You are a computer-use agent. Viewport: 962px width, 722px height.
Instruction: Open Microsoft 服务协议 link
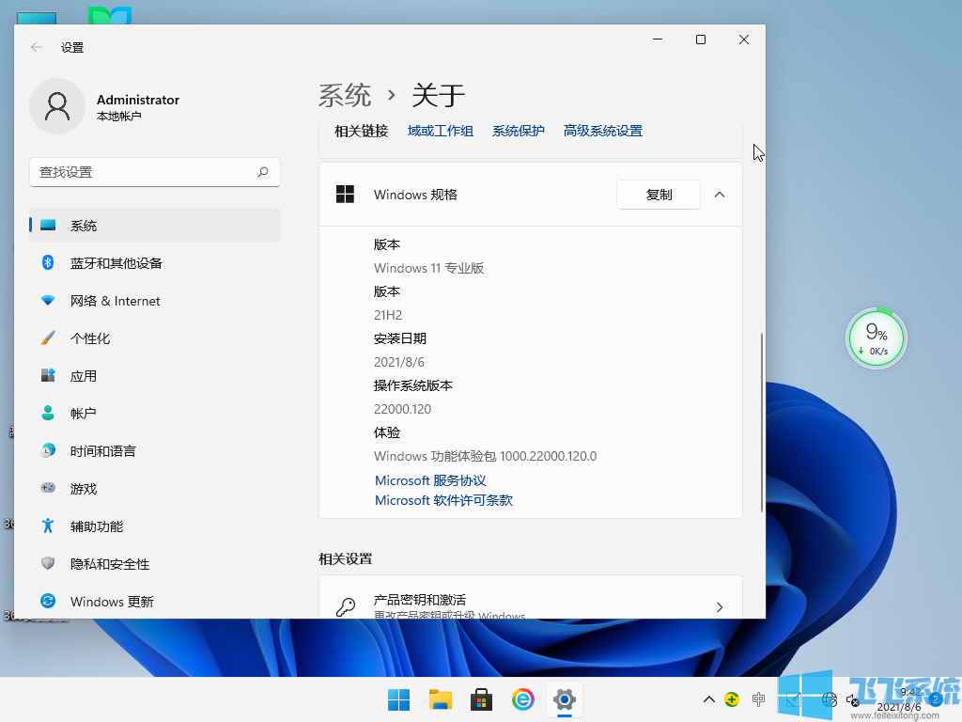coord(429,480)
